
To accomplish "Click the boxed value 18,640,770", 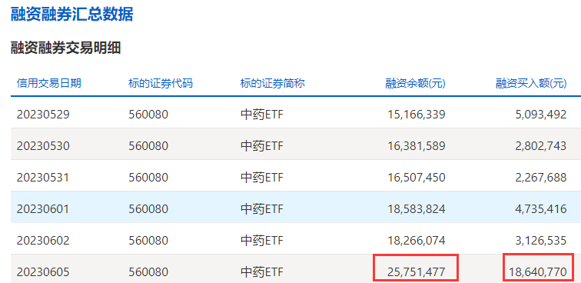I will [538, 272].
